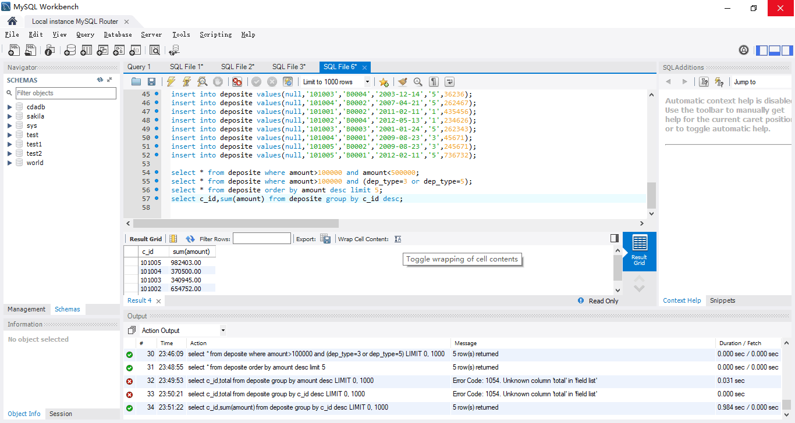Execute the SQL script with lightning bolt
The image size is (795, 423).
[x=171, y=82]
